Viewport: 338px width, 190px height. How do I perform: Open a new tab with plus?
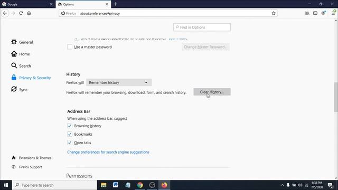point(115,4)
